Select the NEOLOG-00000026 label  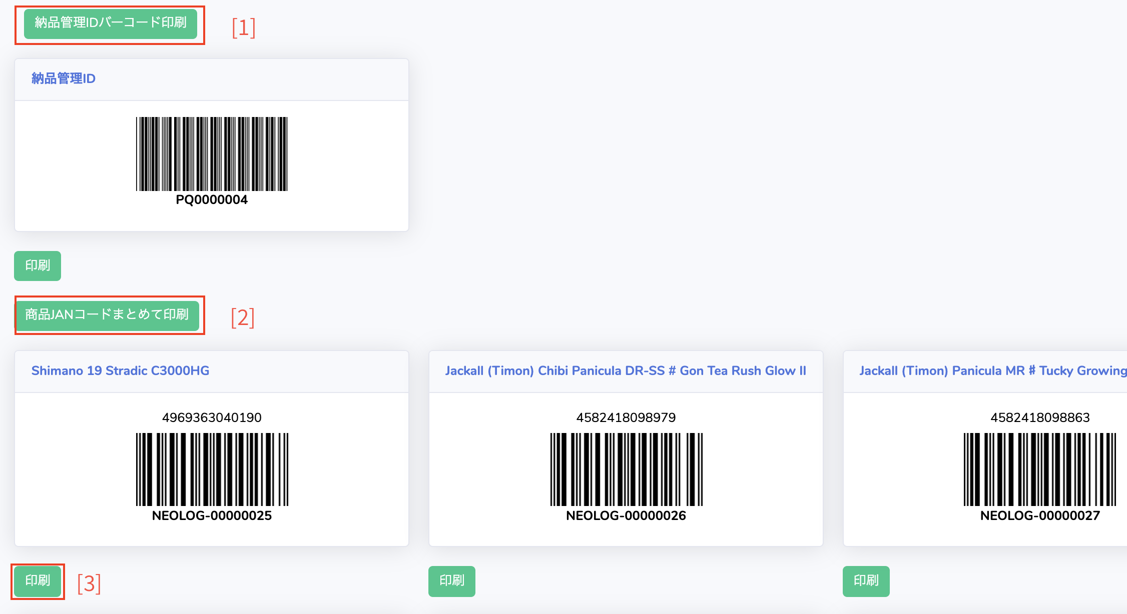coord(626,516)
